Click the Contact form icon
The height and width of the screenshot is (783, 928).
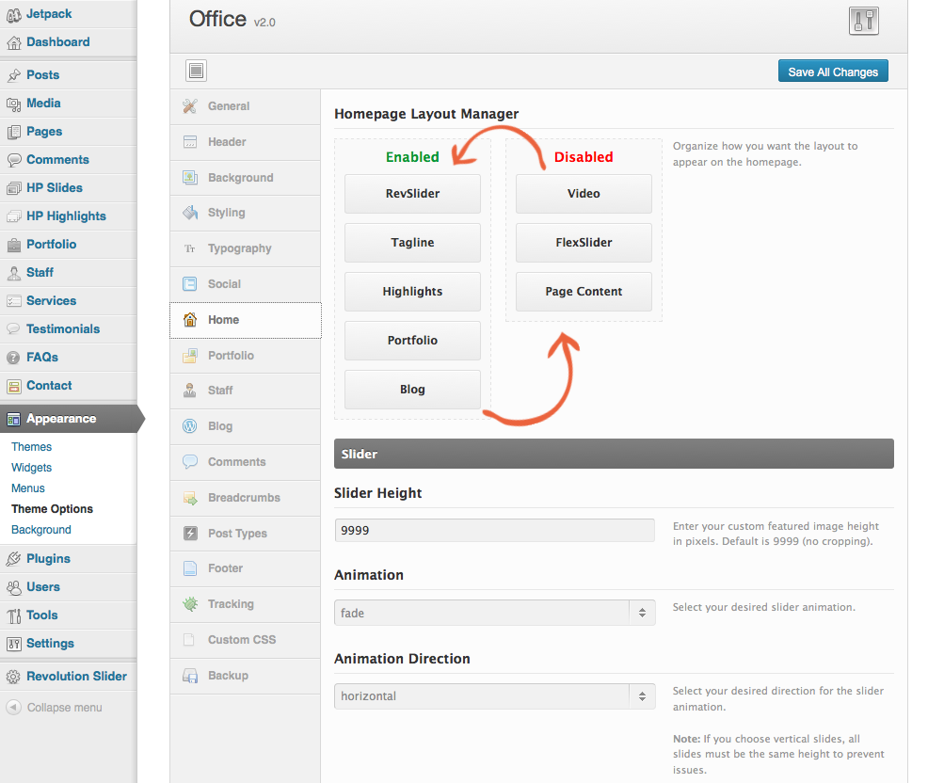(13, 386)
